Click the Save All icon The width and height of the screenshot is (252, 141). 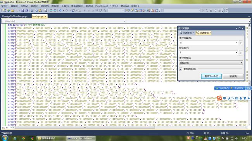[x=27, y=10]
